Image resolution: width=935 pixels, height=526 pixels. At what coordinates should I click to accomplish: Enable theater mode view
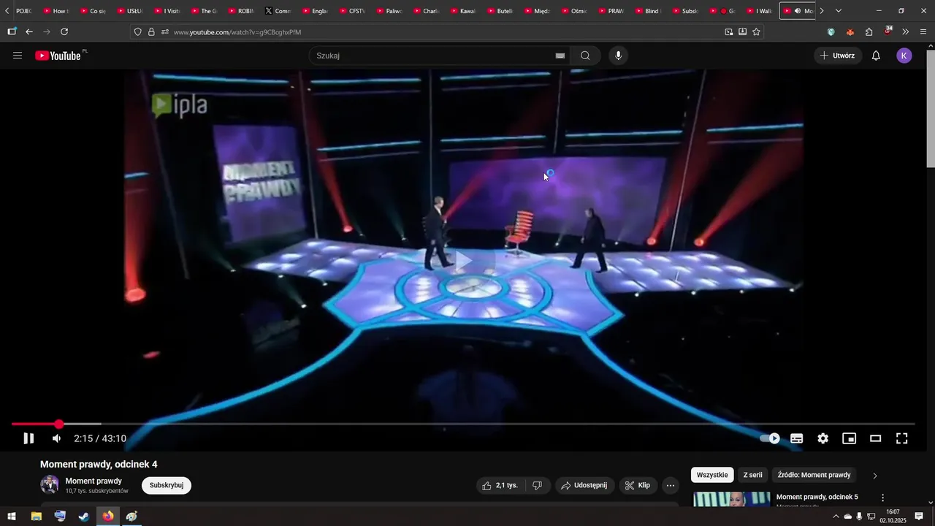[876, 438]
